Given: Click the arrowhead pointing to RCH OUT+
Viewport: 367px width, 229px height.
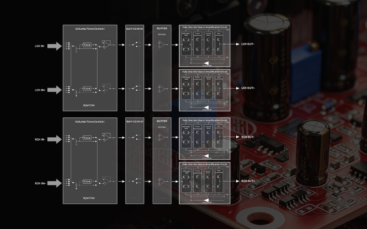Looking at the screenshot, I should [238, 181].
